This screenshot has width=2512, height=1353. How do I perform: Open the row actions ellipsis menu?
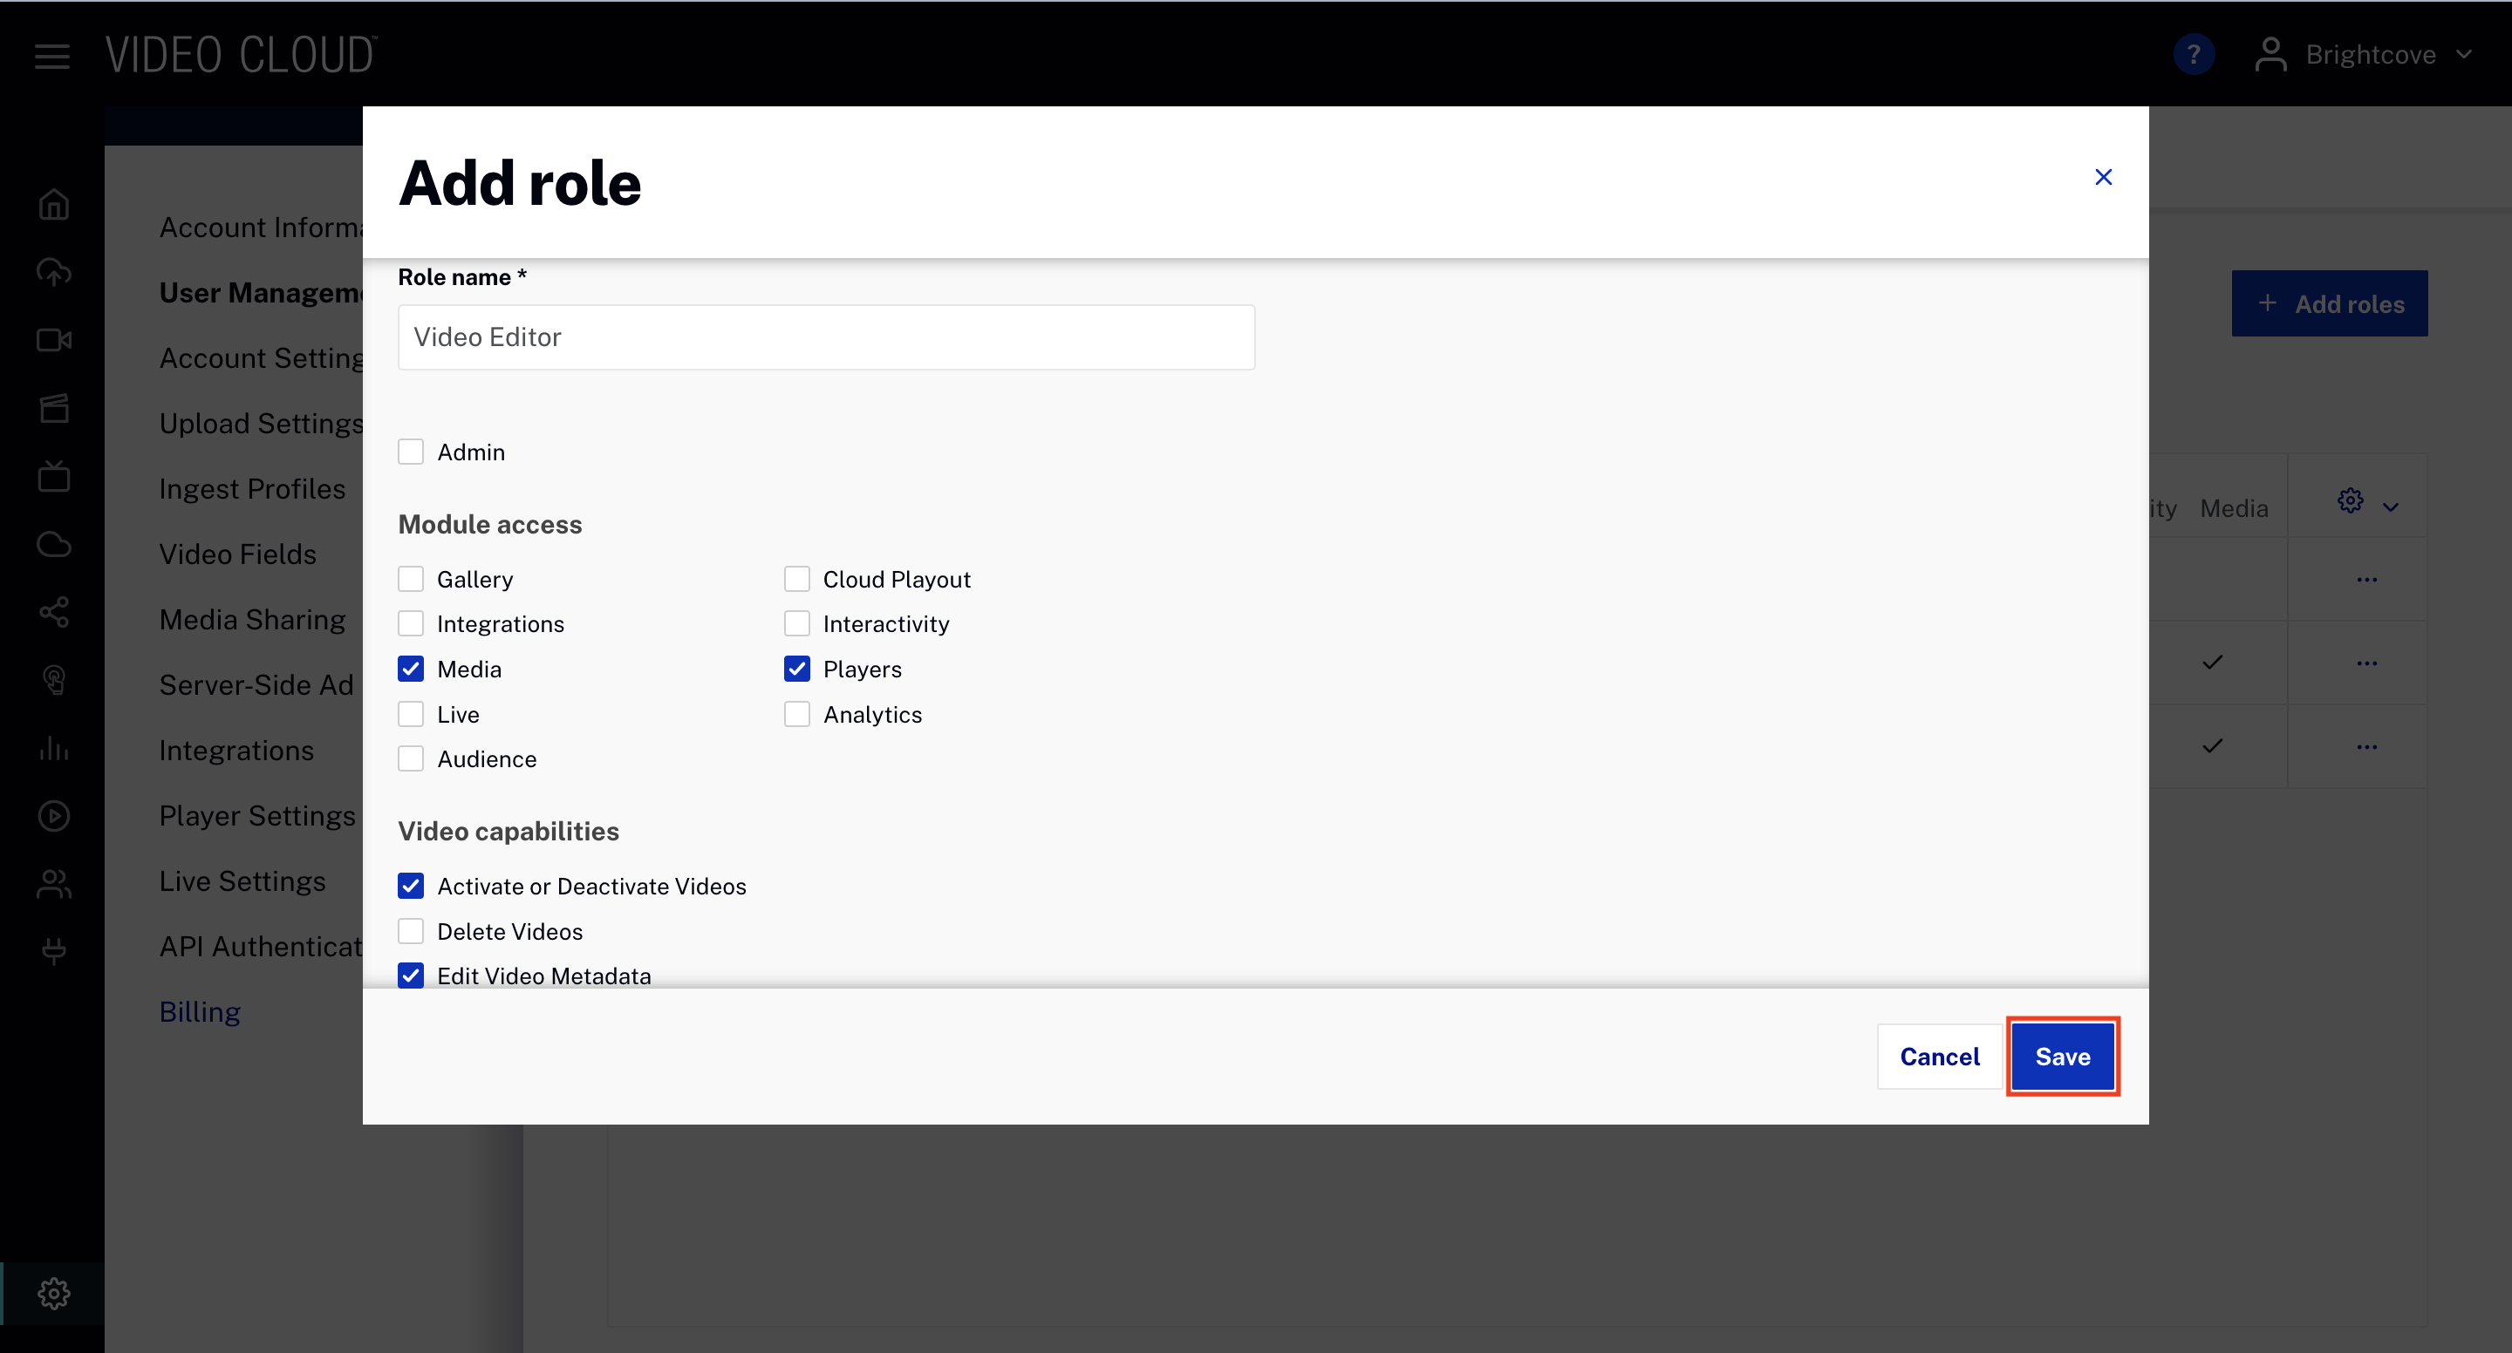(x=2368, y=579)
